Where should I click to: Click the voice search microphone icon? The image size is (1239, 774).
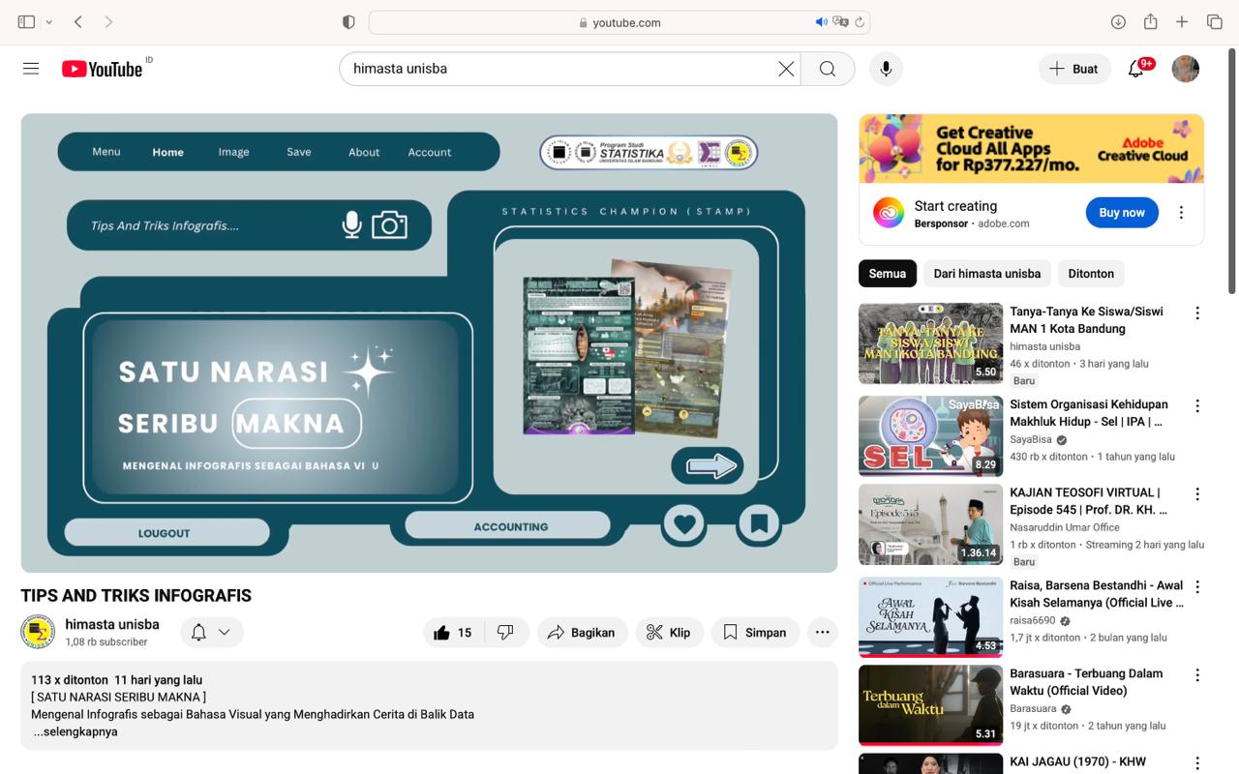pos(885,69)
